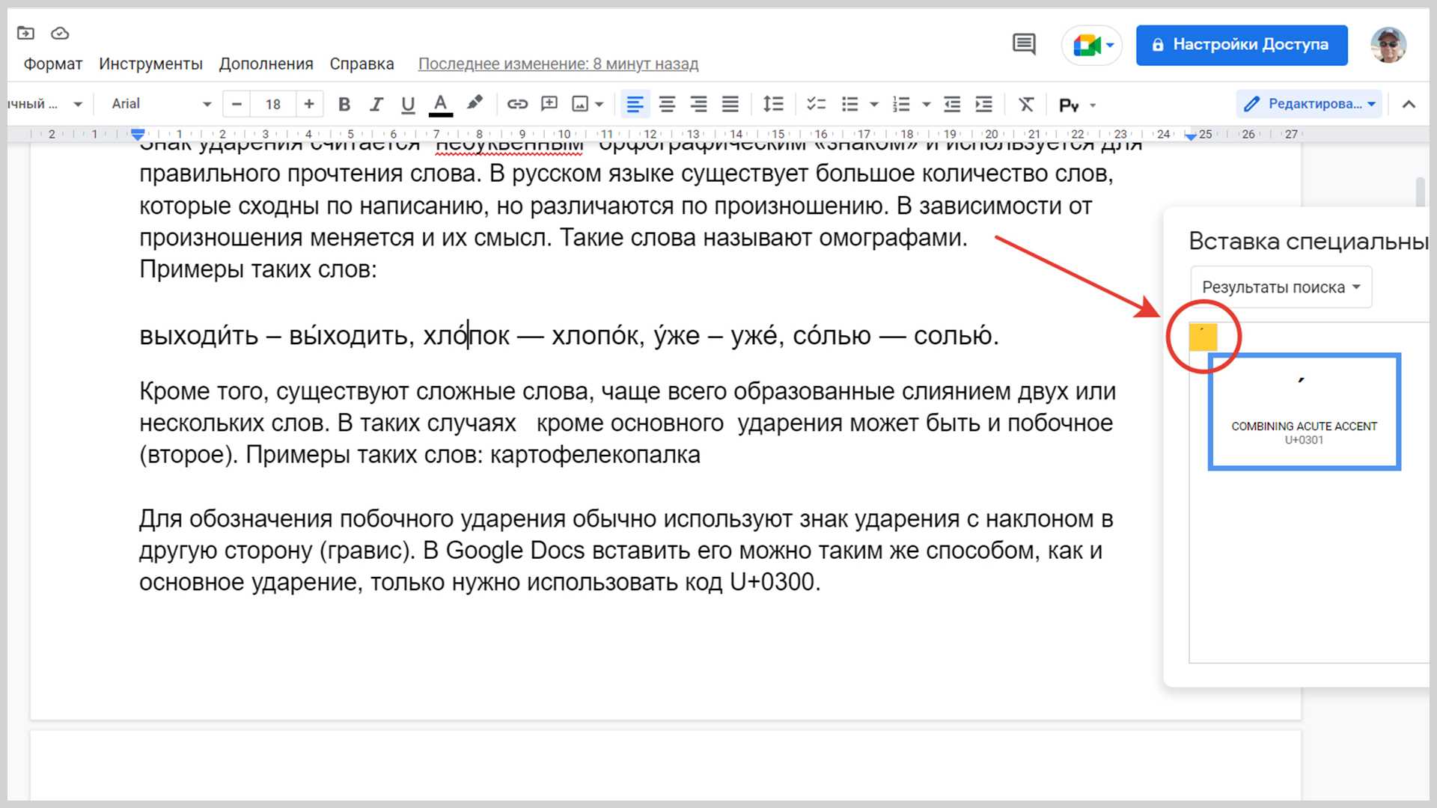Toggle italic formatting

pos(376,104)
